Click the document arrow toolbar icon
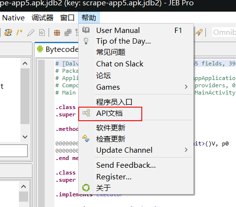The width and height of the screenshot is (236, 207). tap(42, 32)
